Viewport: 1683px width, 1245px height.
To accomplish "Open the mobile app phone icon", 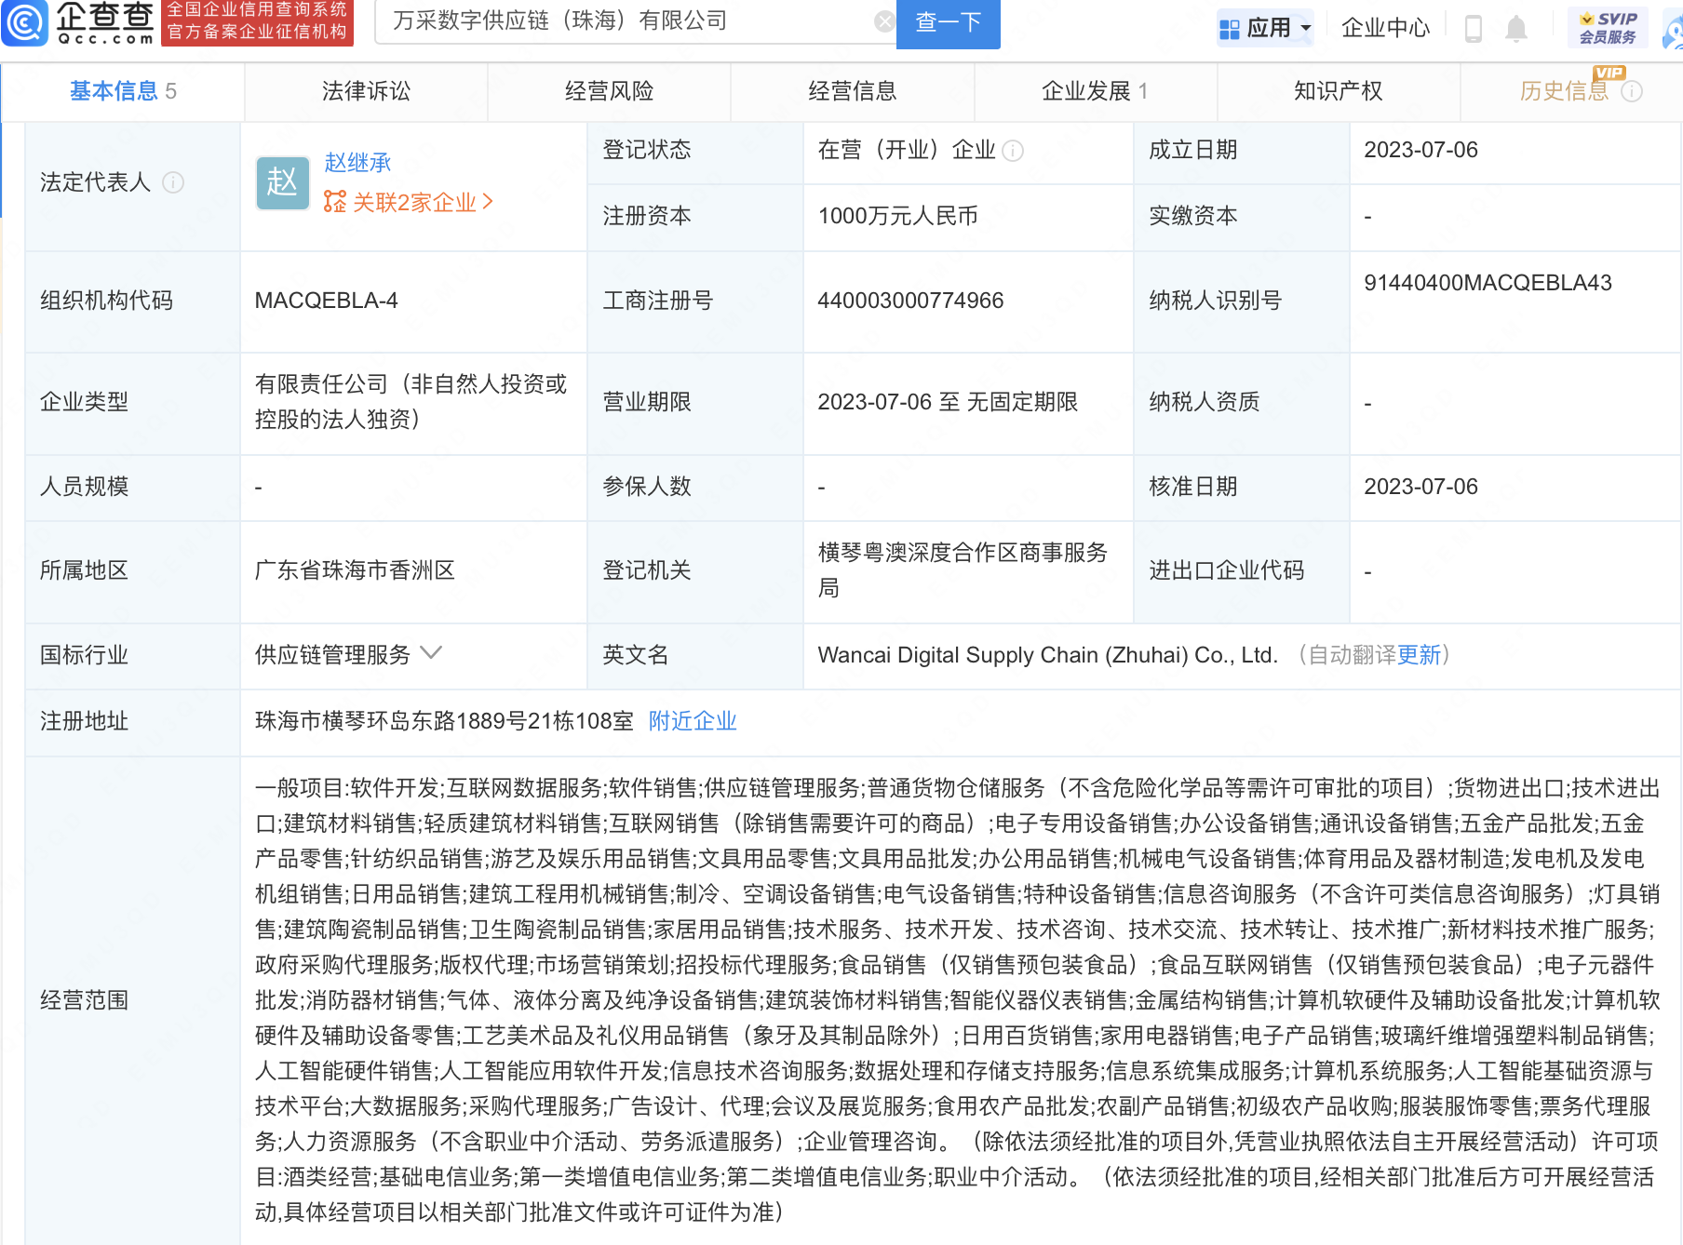I will pos(1473,28).
